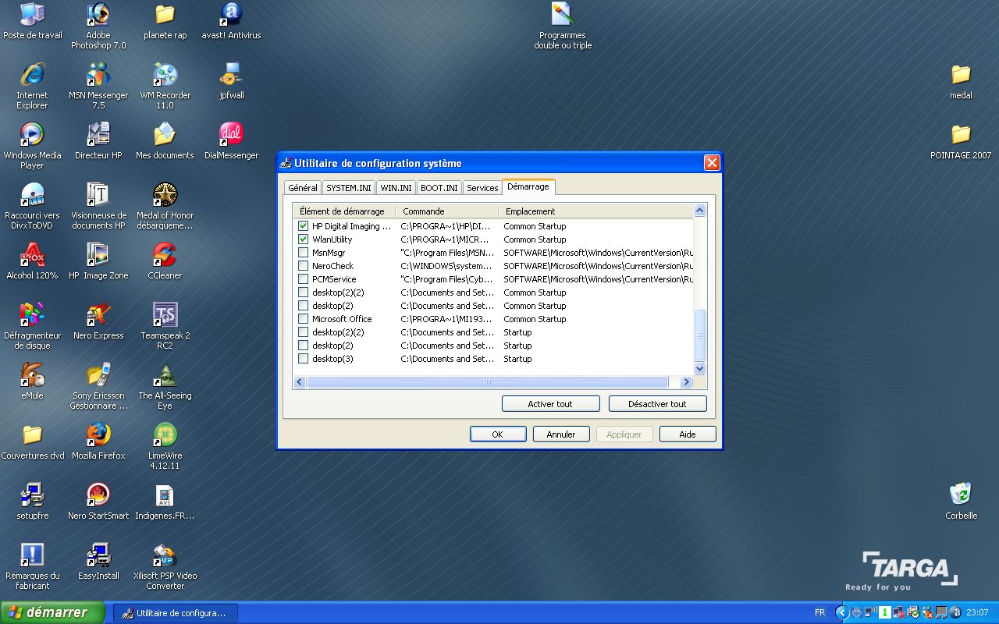Select the Raccourci vers DivxToDVD icon

pos(32,206)
